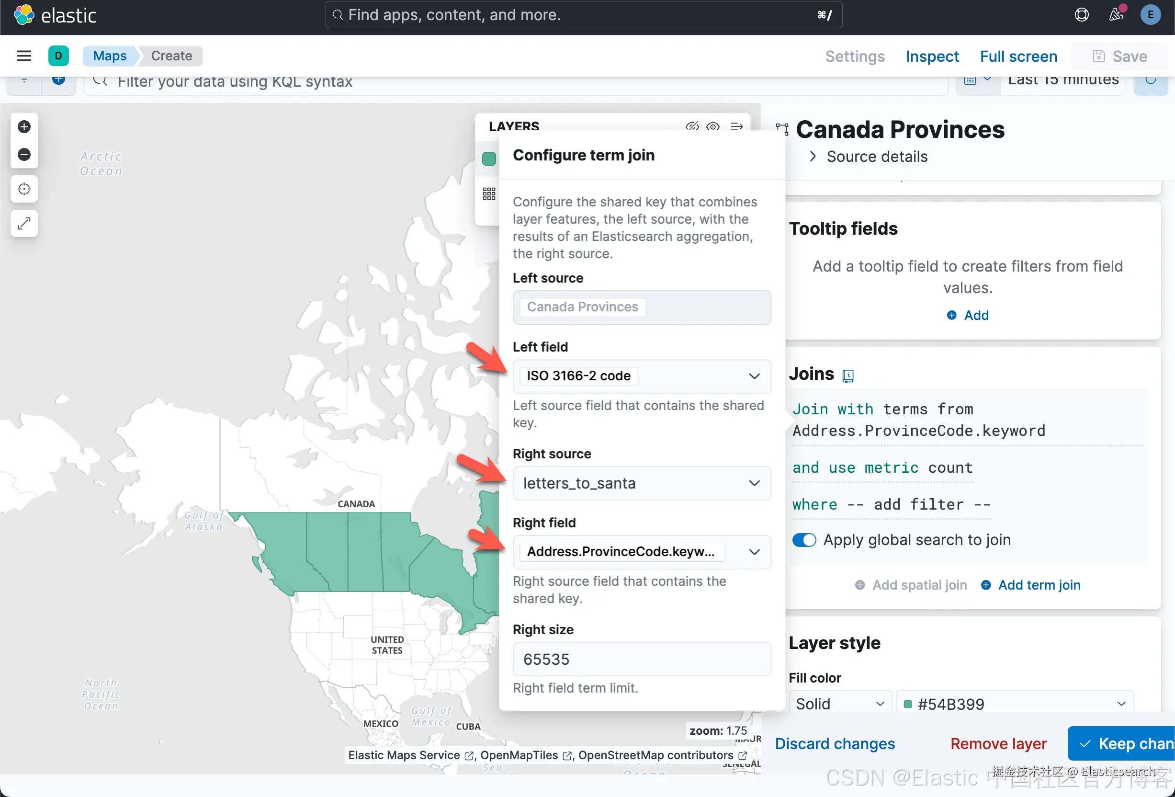The image size is (1175, 797).
Task: Open the hamburger navigation menu
Action: pos(24,56)
